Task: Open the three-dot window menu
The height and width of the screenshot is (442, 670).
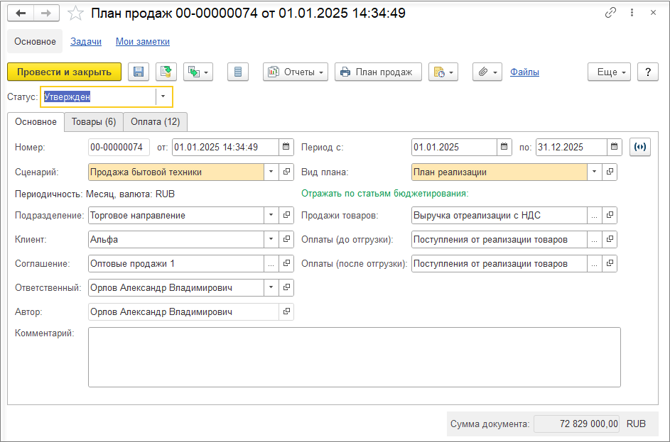Action: [632, 13]
